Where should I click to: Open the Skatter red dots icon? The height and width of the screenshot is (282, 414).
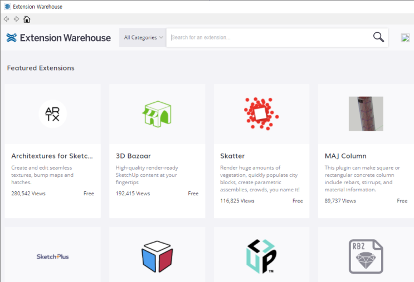click(261, 114)
